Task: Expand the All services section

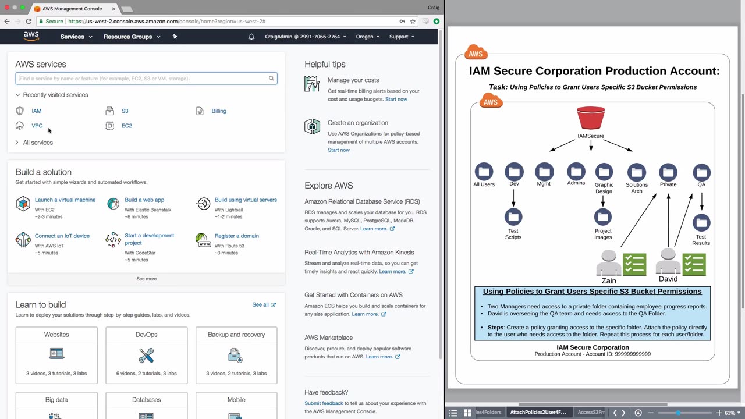Action: [x=34, y=143]
